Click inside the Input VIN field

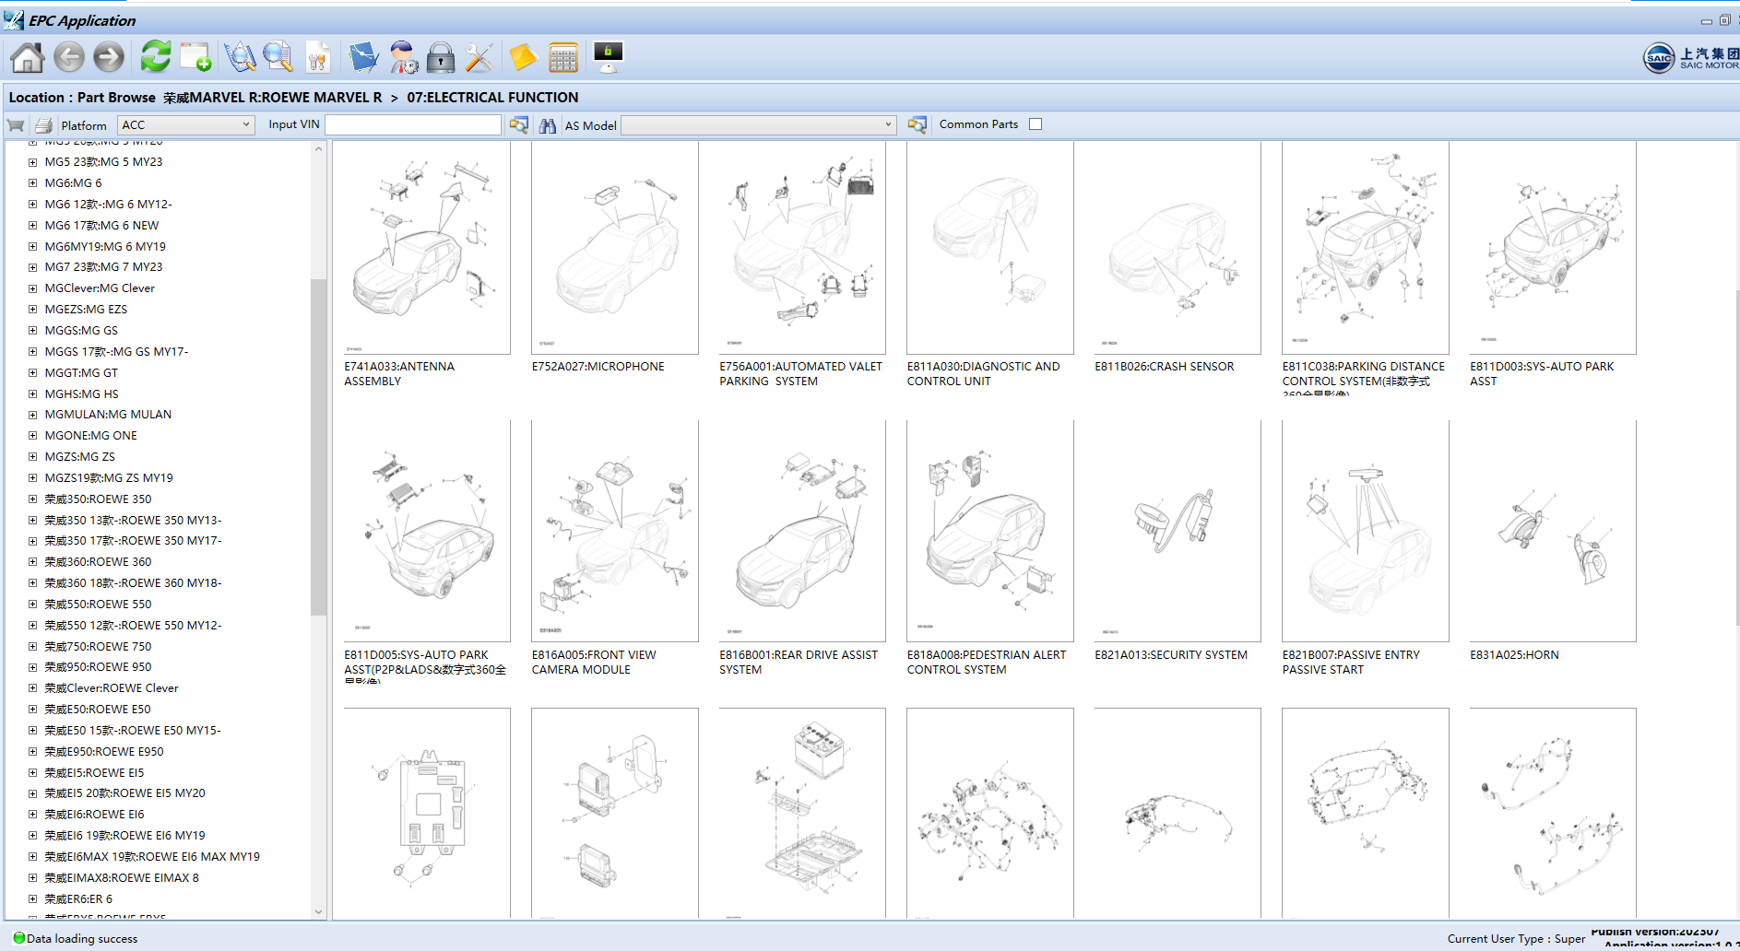(x=412, y=123)
